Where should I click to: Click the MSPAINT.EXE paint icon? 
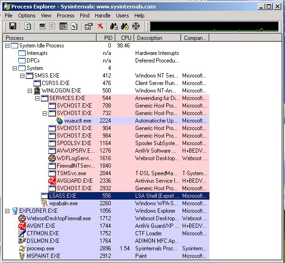[x=22, y=256]
